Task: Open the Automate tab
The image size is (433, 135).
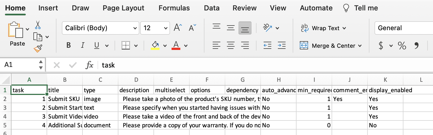Action: (316, 8)
